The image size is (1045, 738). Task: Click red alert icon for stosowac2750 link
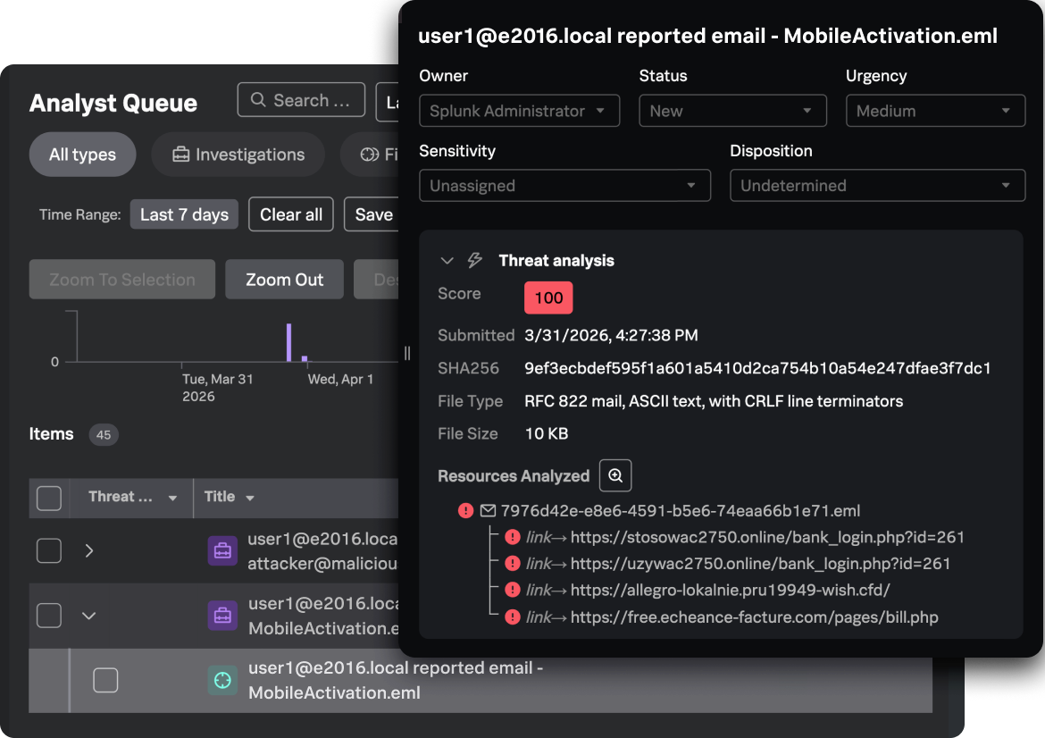click(x=512, y=537)
